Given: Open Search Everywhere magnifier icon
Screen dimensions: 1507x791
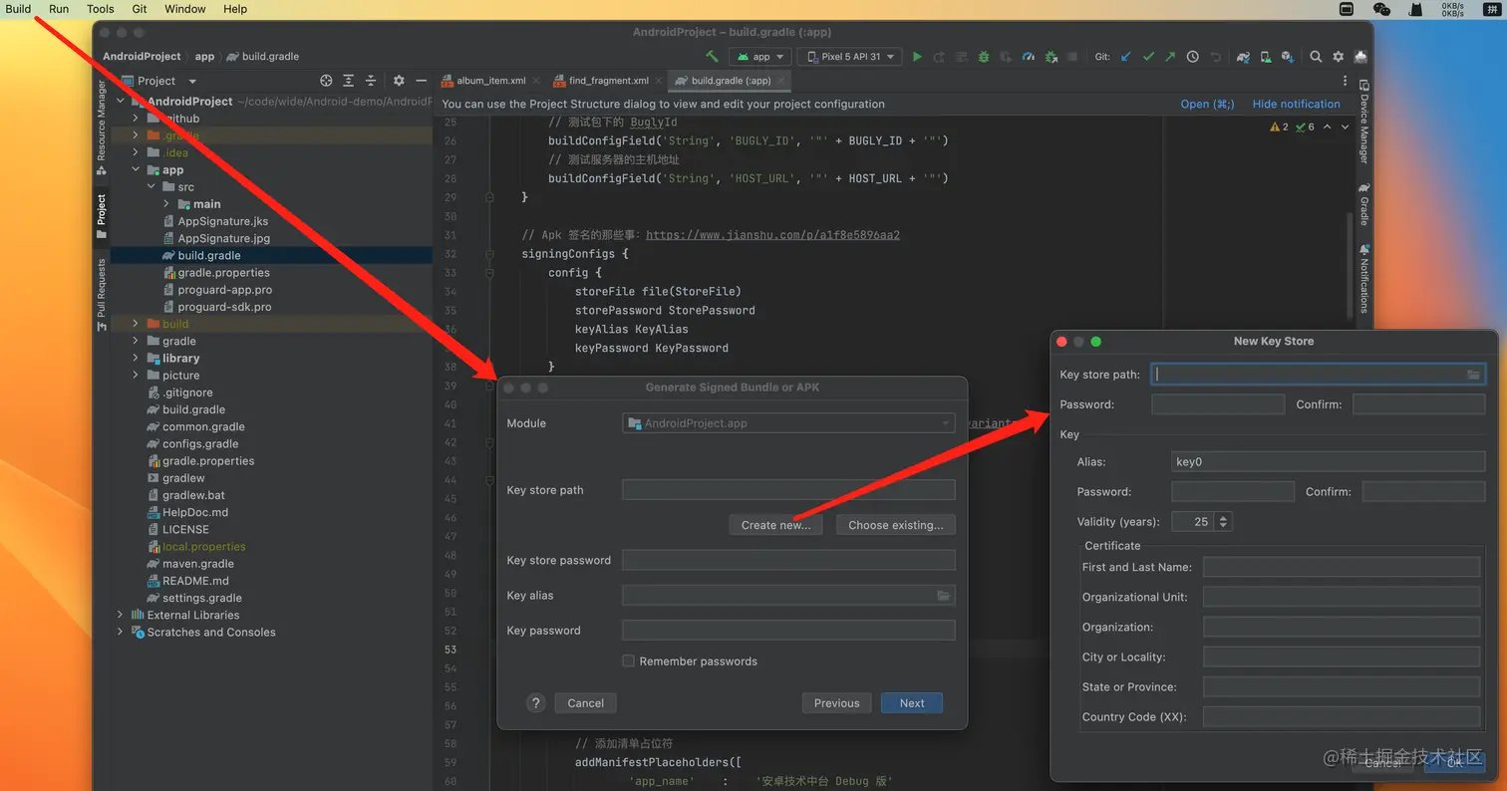Looking at the screenshot, I should point(1316,57).
